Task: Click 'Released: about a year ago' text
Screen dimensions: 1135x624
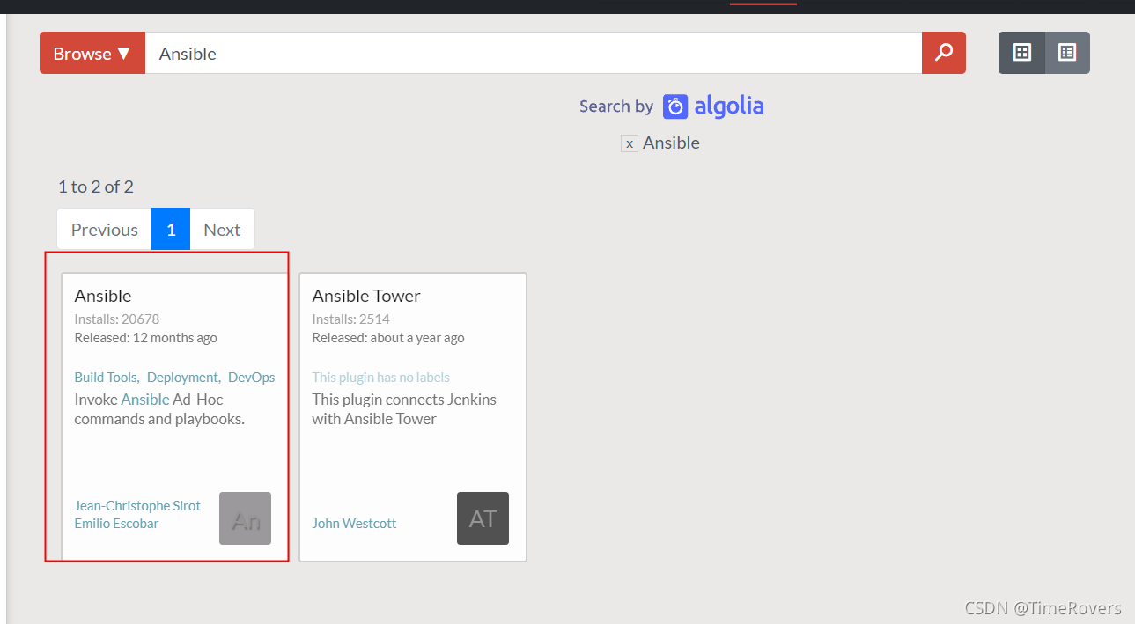Action: tap(388, 338)
